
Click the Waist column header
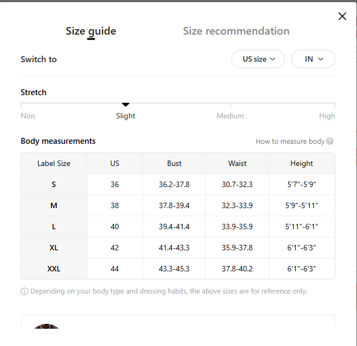coord(237,163)
